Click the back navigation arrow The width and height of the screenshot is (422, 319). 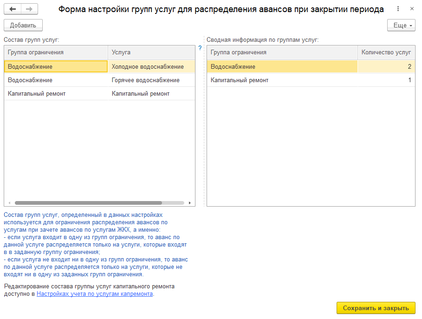[13, 9]
